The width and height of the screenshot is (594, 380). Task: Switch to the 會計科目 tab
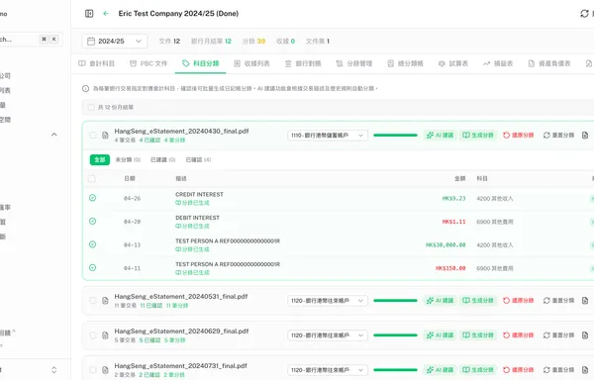pyautogui.click(x=96, y=63)
